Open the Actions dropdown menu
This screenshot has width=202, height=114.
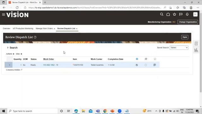point(10,54)
